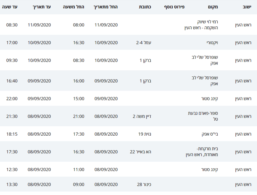
Task: Click start time 16:30 in ויקטורי row
Action: pos(78,43)
